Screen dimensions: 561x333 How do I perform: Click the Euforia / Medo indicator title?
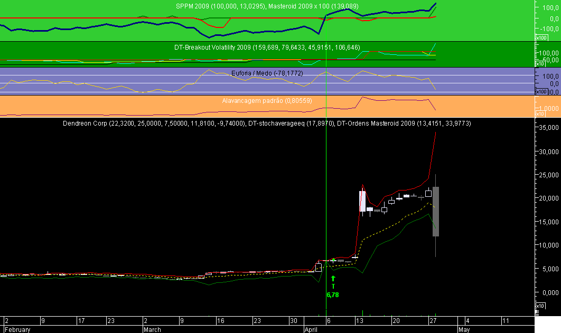coord(267,73)
